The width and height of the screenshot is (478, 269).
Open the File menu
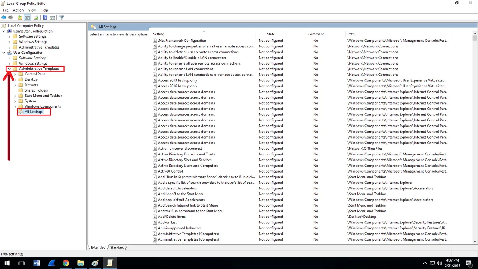tap(6, 10)
